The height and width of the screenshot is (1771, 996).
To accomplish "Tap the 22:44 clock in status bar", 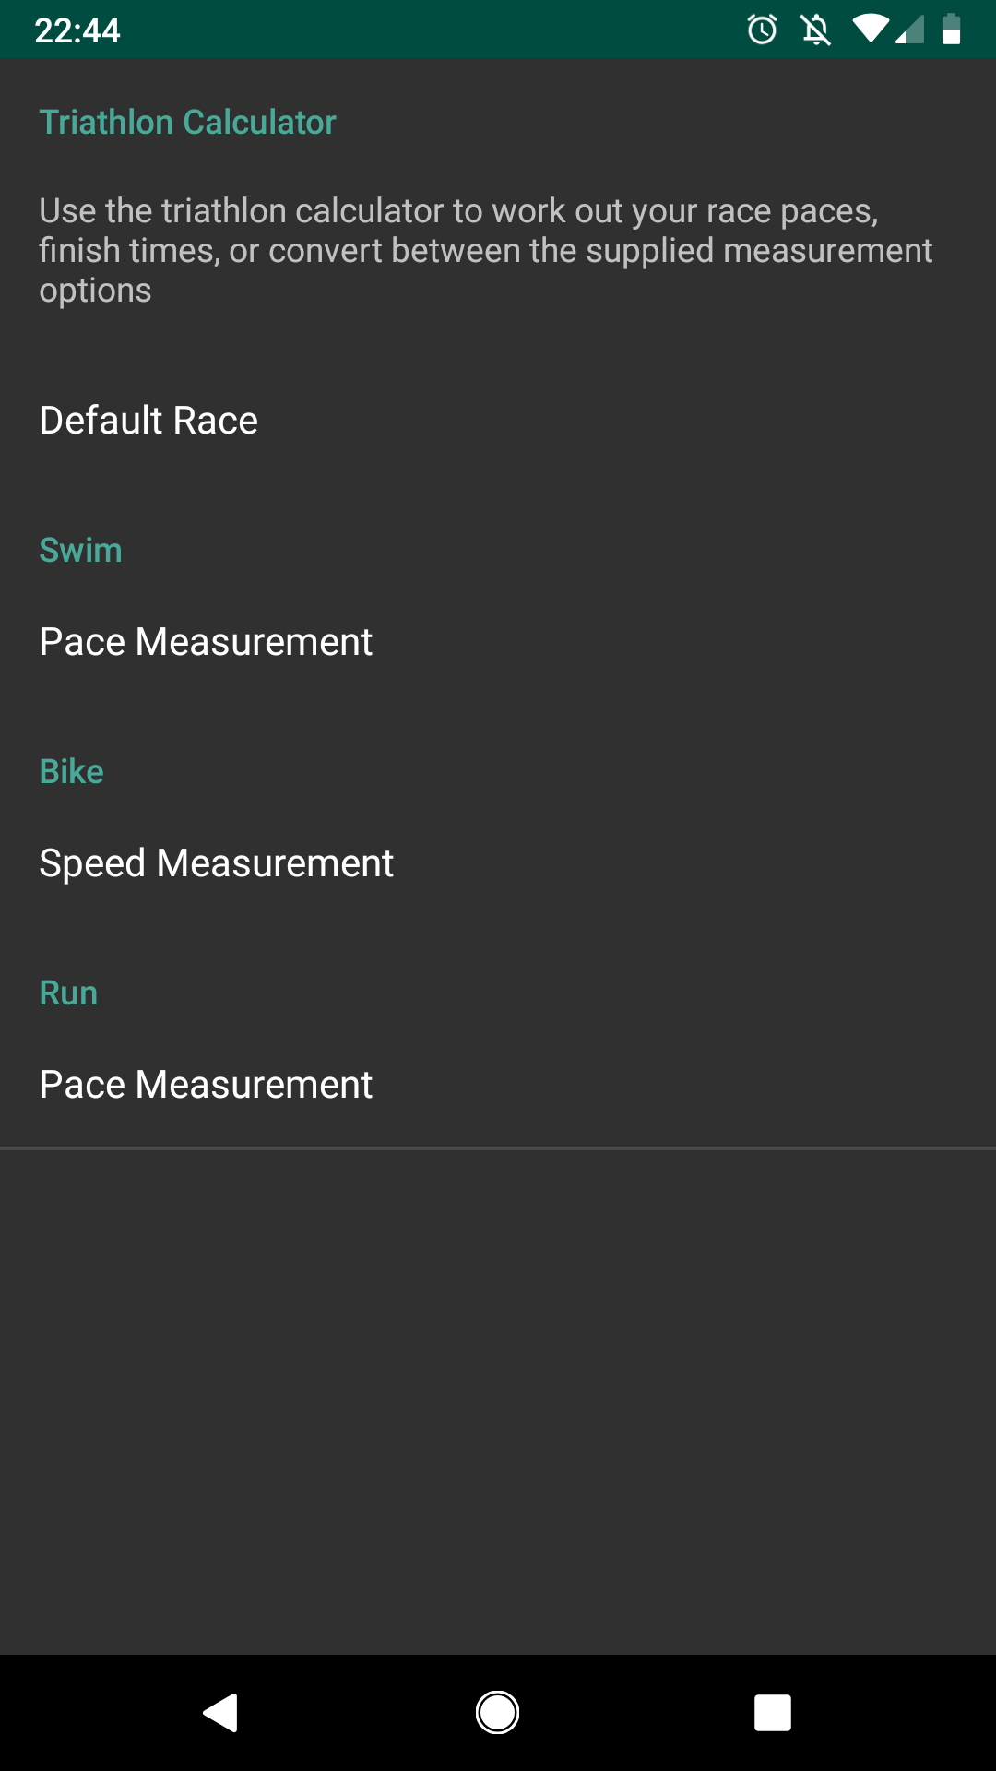I will point(77,30).
